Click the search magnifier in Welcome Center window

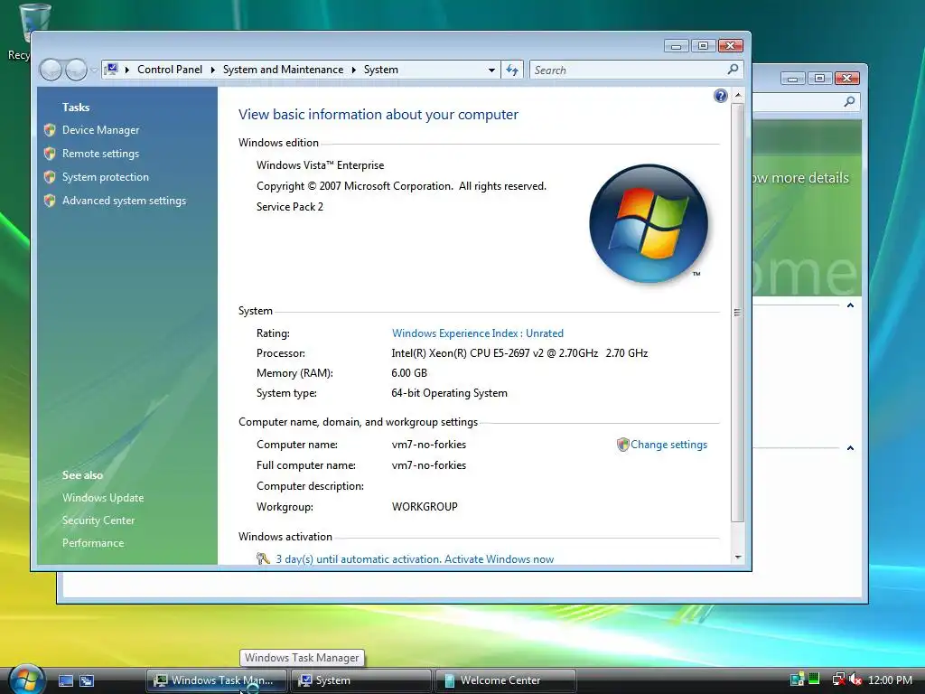[x=849, y=101]
